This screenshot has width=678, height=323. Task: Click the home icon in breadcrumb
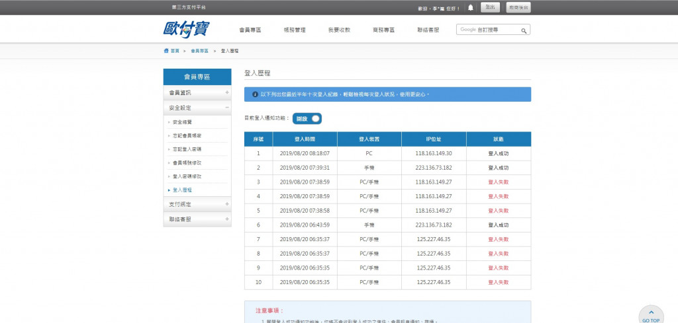pyautogui.click(x=166, y=50)
